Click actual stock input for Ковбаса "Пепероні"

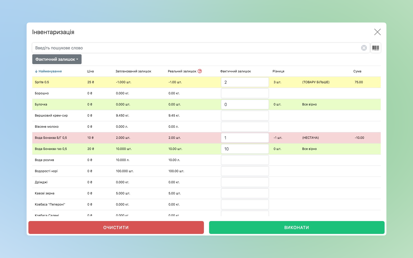[x=245, y=204]
